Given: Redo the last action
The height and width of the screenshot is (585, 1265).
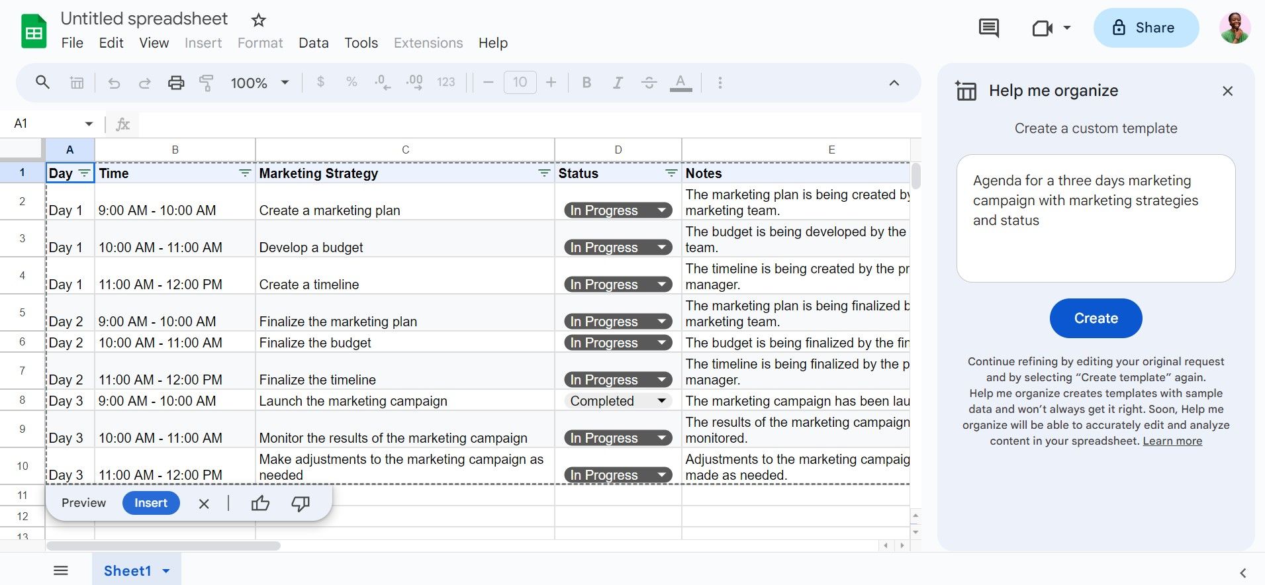Looking at the screenshot, I should click(144, 83).
